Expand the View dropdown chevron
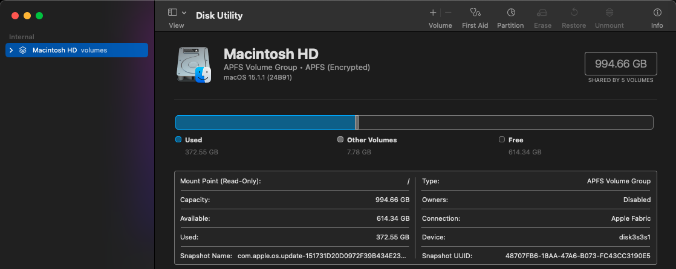 pos(184,13)
